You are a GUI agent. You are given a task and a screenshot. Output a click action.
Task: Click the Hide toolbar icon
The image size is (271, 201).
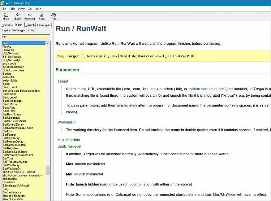[x=6, y=16]
